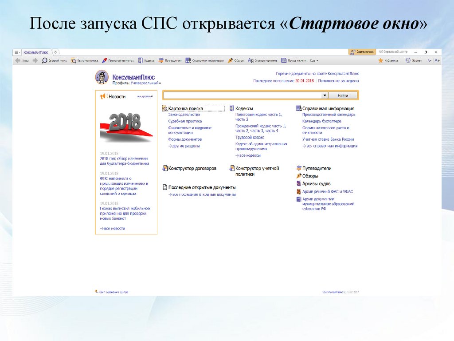Open 'Горячие документы на сайте КонсультантПлюс'

317,74
